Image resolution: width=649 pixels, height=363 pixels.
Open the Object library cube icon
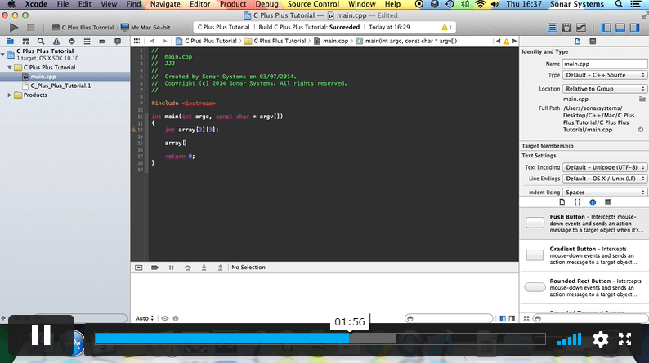[x=593, y=202]
